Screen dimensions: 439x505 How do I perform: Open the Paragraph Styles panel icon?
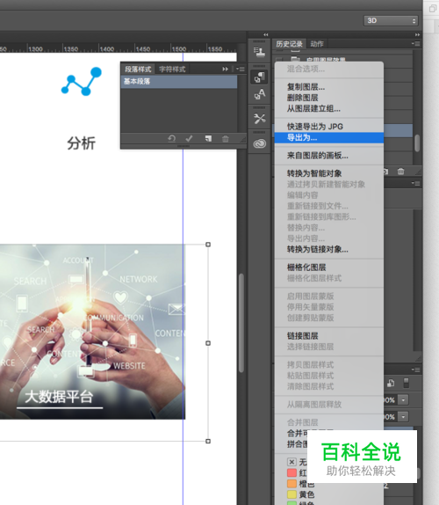(x=259, y=77)
